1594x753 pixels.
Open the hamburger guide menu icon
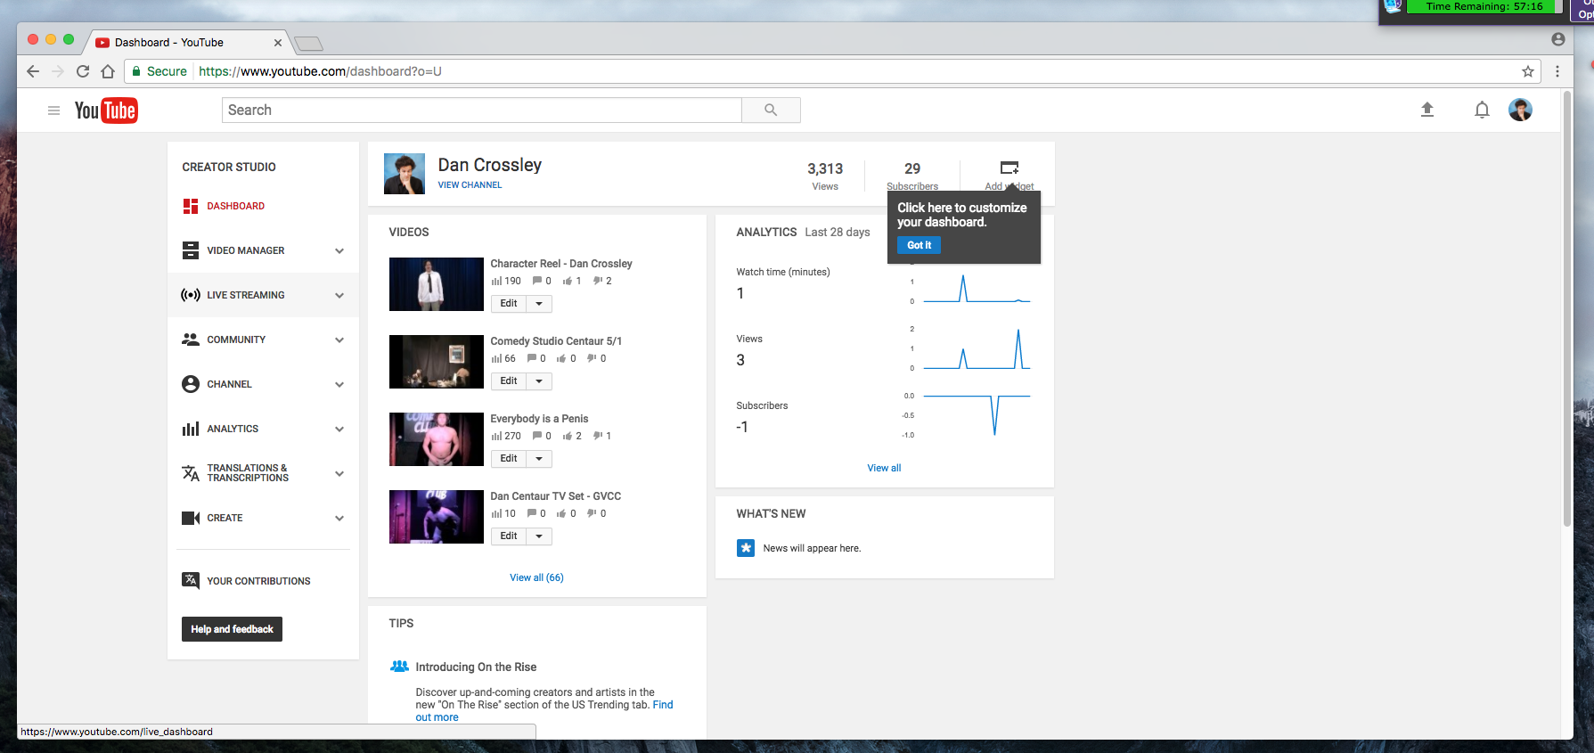53,110
